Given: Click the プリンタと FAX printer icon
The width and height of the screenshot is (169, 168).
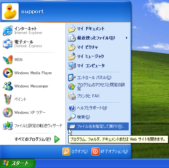Looking at the screenshot, I should (72, 96).
